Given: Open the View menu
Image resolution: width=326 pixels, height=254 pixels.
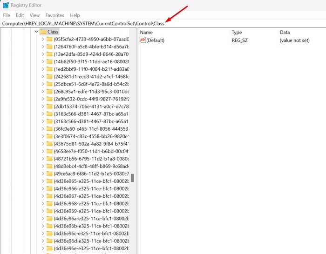Looking at the screenshot, I should pyautogui.click(x=34, y=15).
